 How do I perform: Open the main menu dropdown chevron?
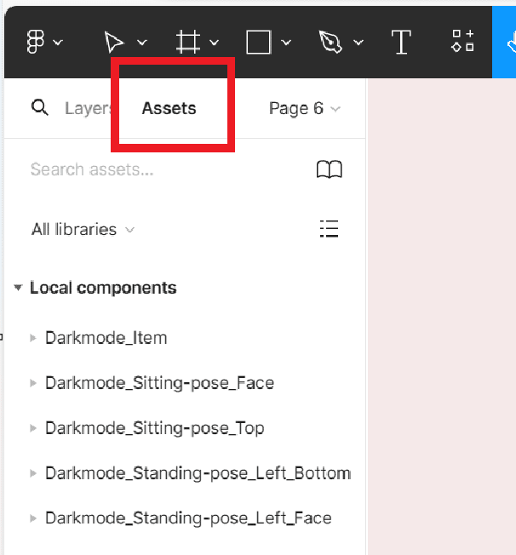(x=58, y=43)
